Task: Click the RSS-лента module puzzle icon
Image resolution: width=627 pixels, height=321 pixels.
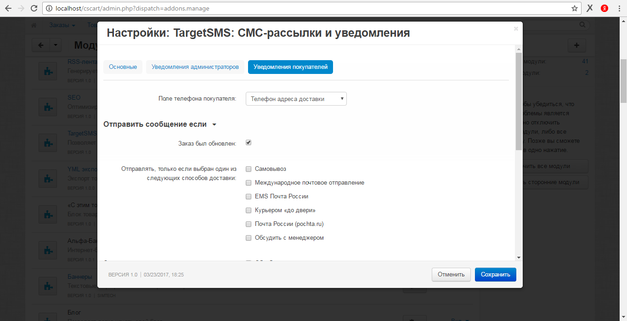Action: [x=48, y=71]
